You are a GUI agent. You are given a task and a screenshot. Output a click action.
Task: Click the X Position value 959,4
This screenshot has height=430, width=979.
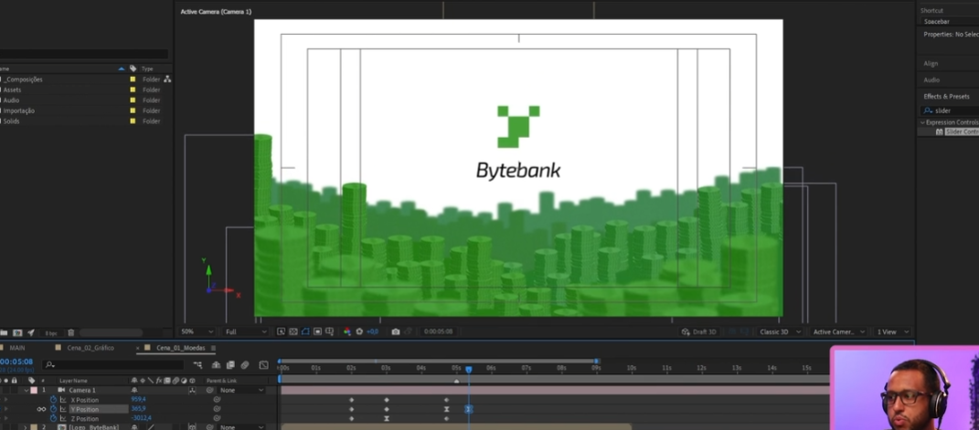[138, 400]
